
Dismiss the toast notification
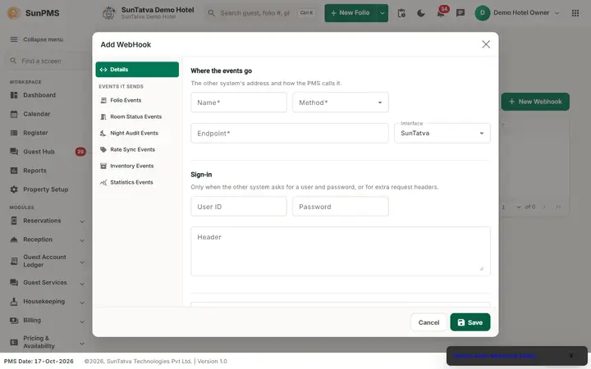(x=571, y=355)
